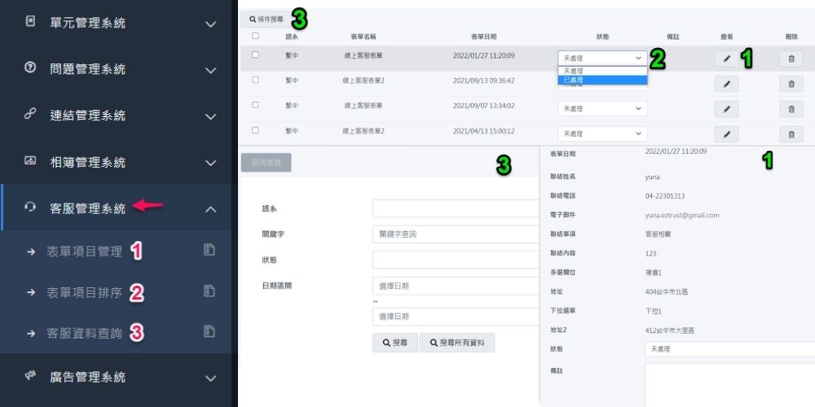Image resolution: width=815 pixels, height=407 pixels.
Task: Click the phone number 04-22301313
Action: pos(665,195)
